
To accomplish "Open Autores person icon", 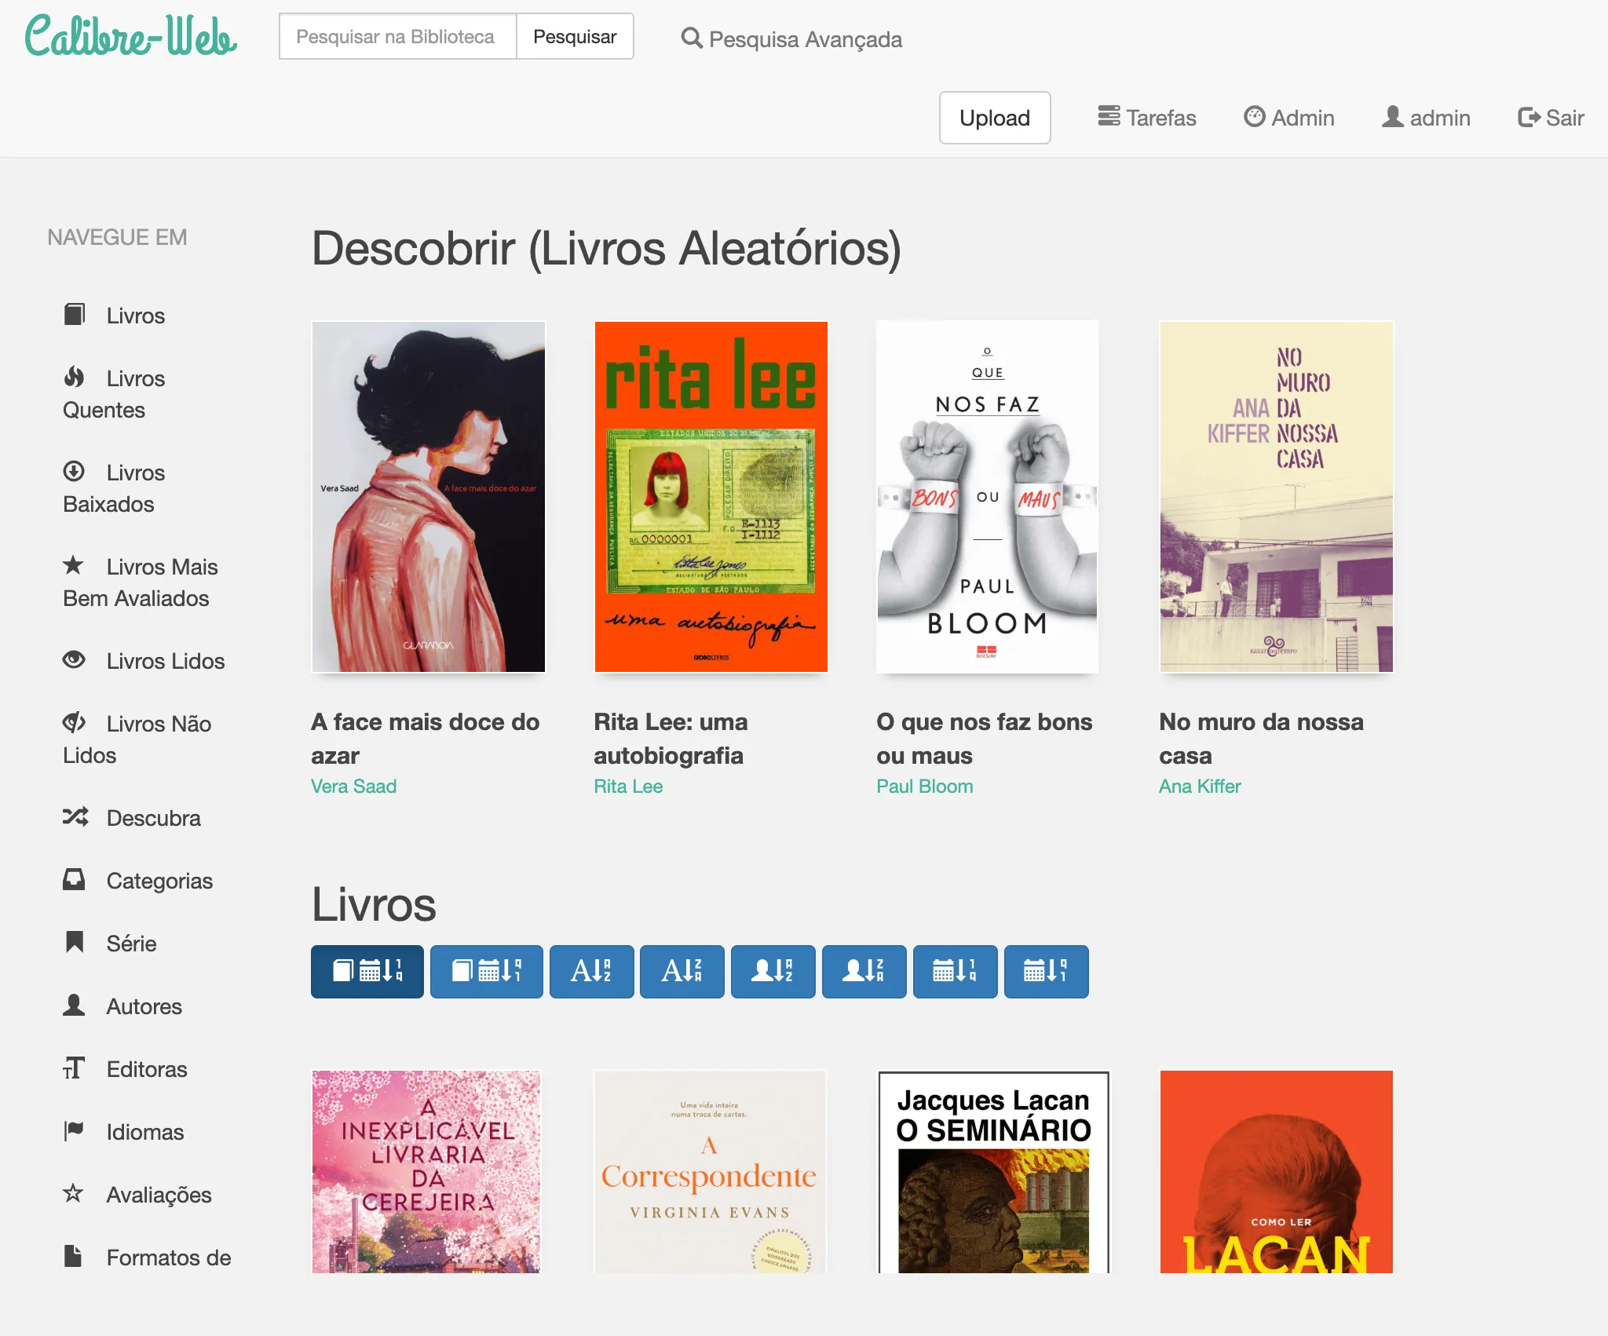I will pos(74,1005).
